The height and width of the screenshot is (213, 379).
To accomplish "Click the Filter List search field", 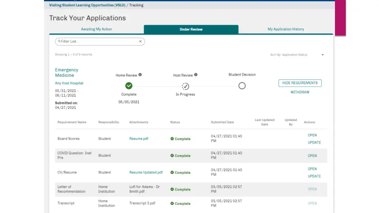I will point(100,41).
